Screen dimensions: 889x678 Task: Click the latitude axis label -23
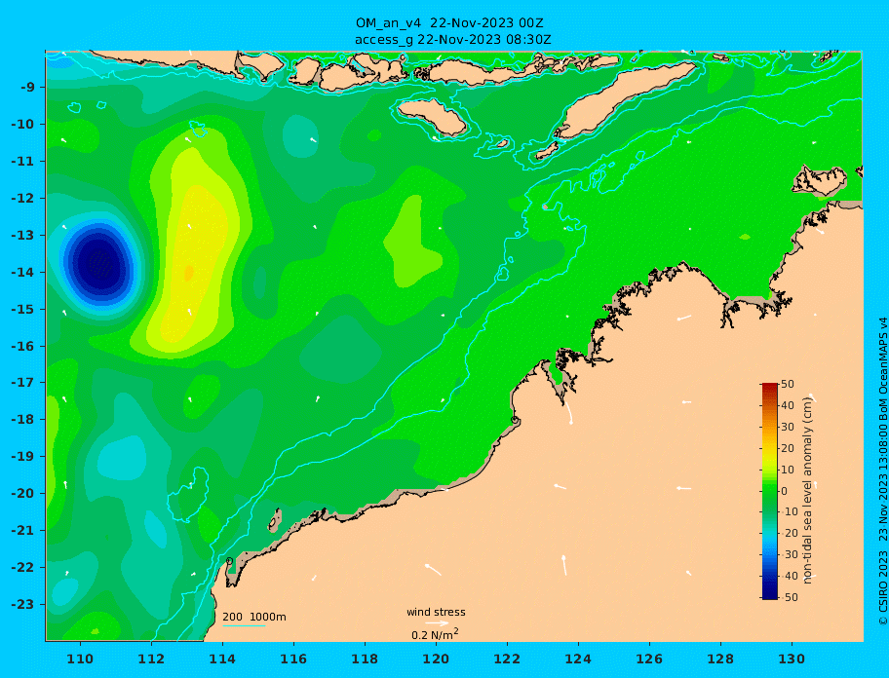23,604
